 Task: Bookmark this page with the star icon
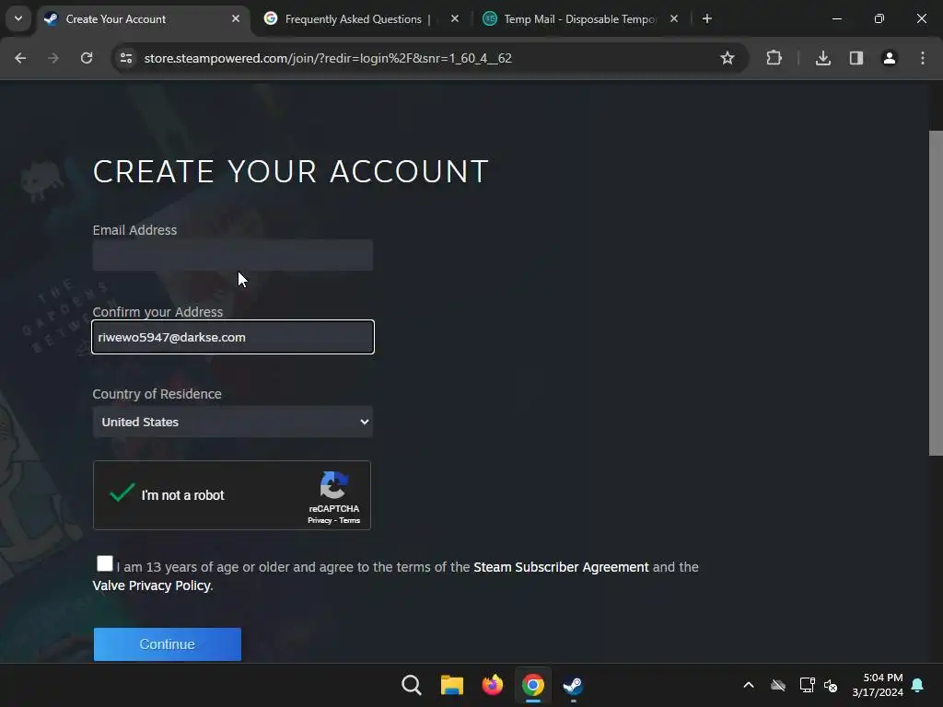pyautogui.click(x=728, y=58)
